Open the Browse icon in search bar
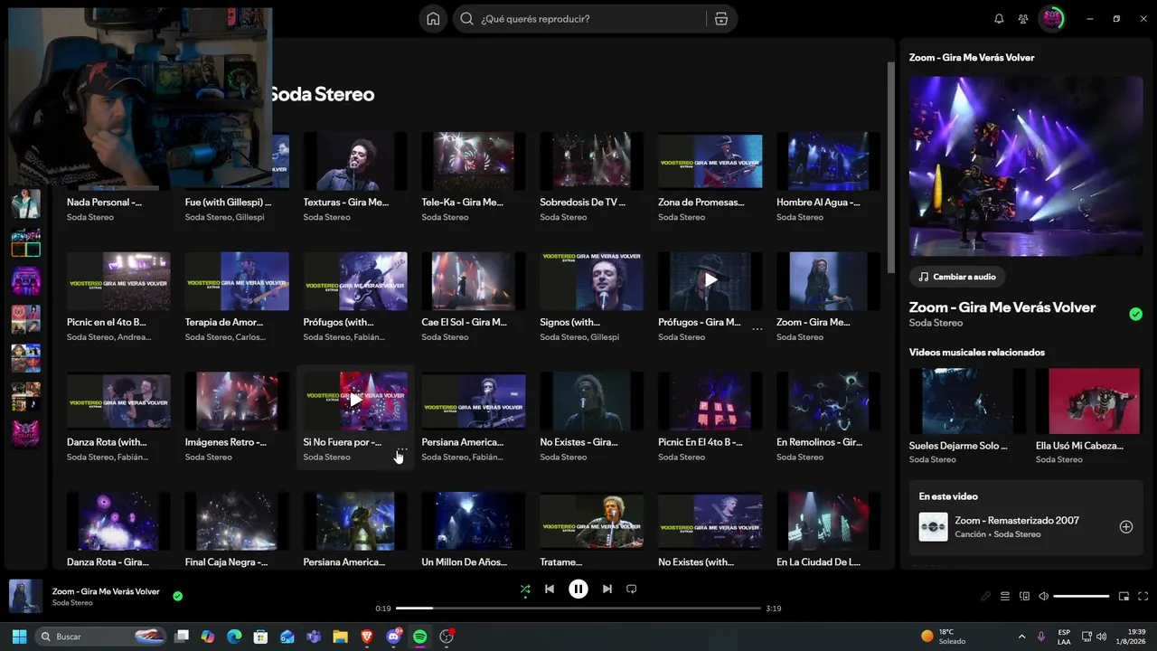 (x=720, y=19)
